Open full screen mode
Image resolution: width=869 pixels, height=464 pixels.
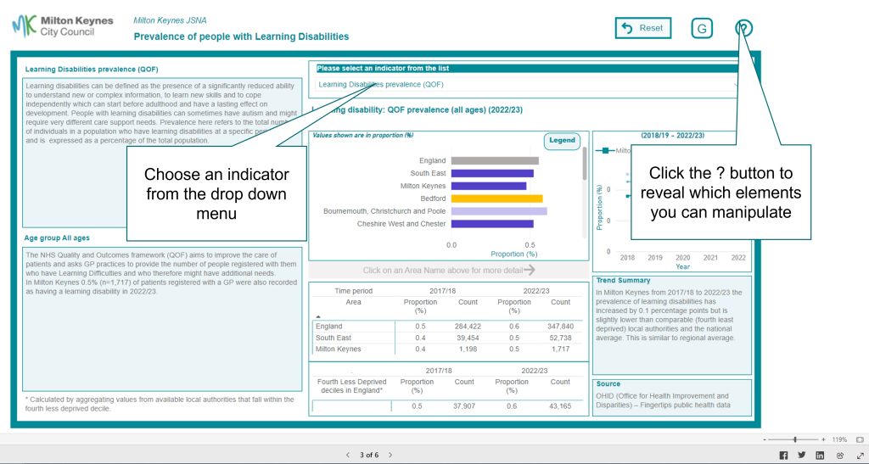point(861,456)
